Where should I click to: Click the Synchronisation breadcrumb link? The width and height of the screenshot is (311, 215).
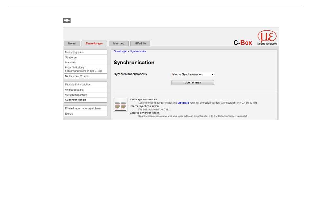[138, 51]
